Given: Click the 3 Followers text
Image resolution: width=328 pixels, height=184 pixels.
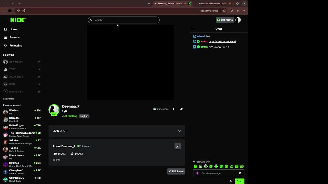Looking at the screenshot, I should coord(84,146).
